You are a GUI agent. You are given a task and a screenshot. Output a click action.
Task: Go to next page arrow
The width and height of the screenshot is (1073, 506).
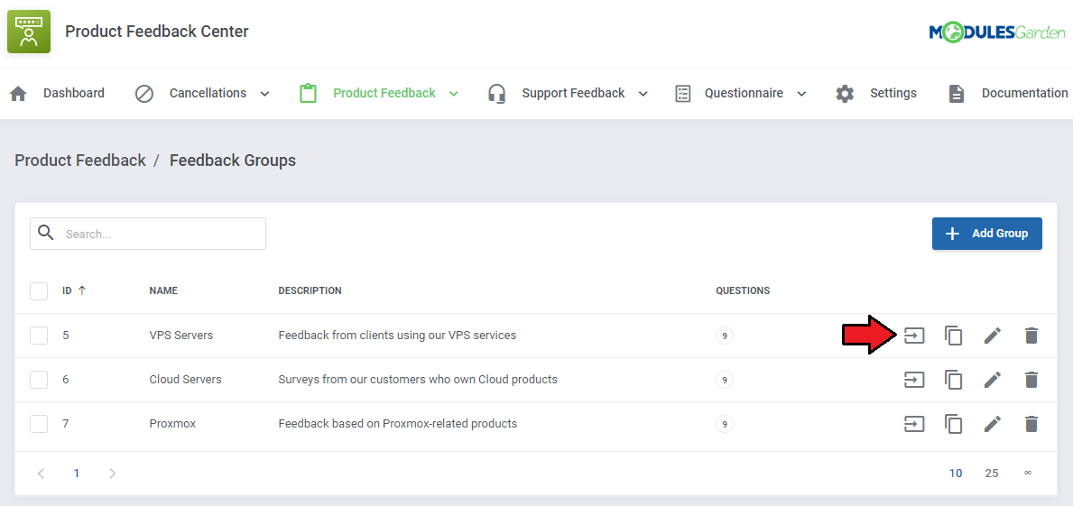[x=113, y=474]
